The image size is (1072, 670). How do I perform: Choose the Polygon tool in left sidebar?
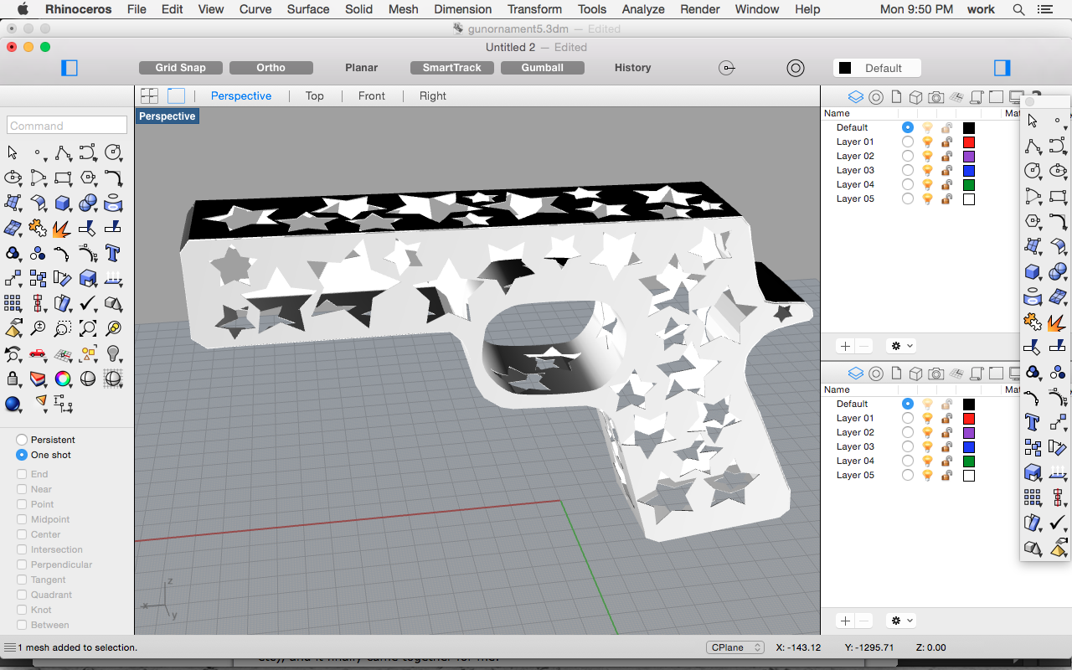click(x=88, y=178)
